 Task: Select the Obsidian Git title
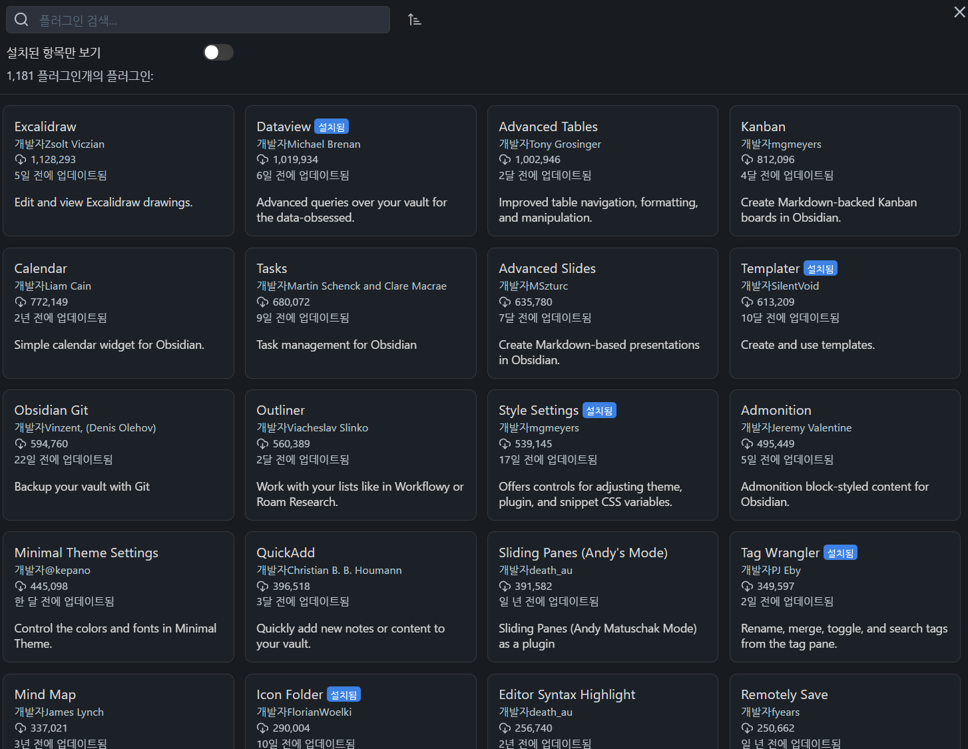(51, 410)
